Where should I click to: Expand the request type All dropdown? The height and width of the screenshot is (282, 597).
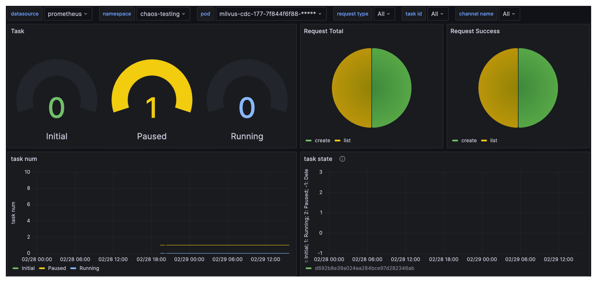click(x=384, y=14)
